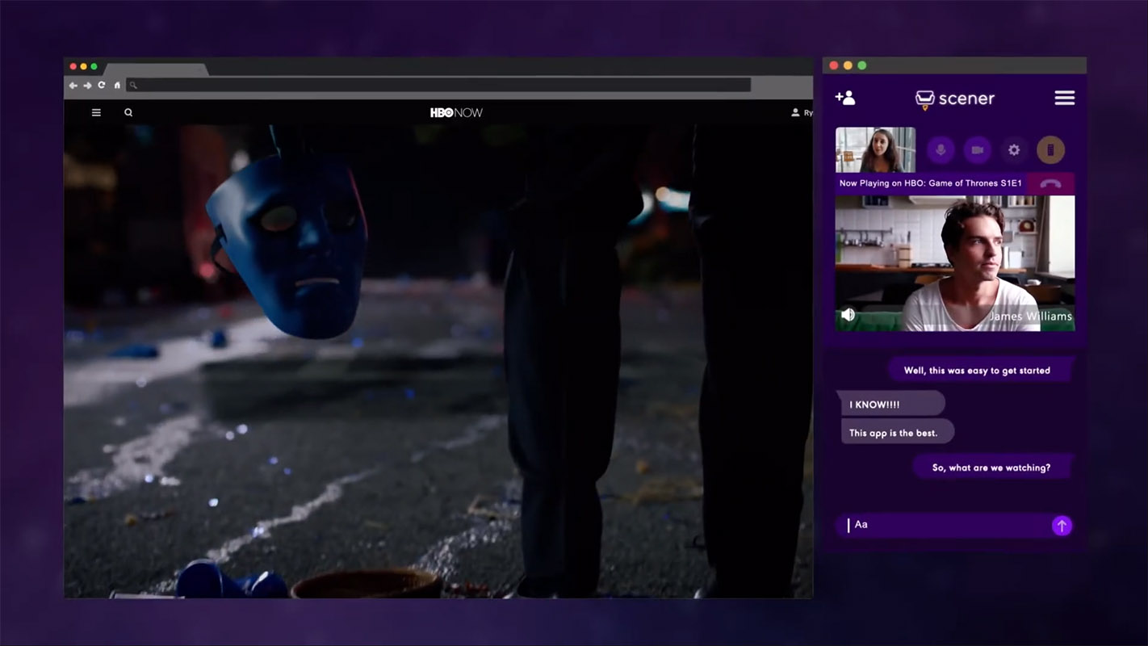Viewport: 1148px width, 646px height.
Task: Click the browser back arrow
Action: [73, 86]
